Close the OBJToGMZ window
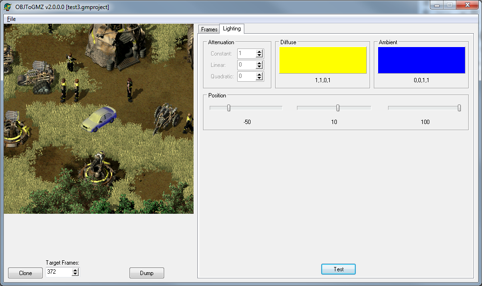Screen dimensions: 482x286 point(468,5)
